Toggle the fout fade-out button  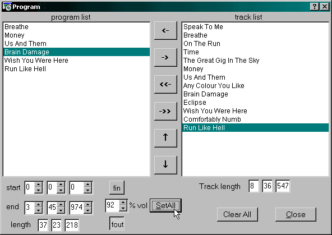point(117,224)
